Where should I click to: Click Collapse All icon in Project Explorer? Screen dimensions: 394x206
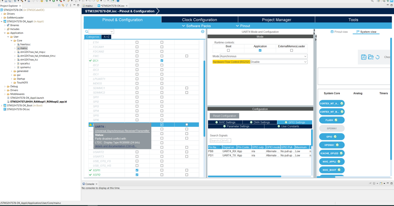pos(59,5)
